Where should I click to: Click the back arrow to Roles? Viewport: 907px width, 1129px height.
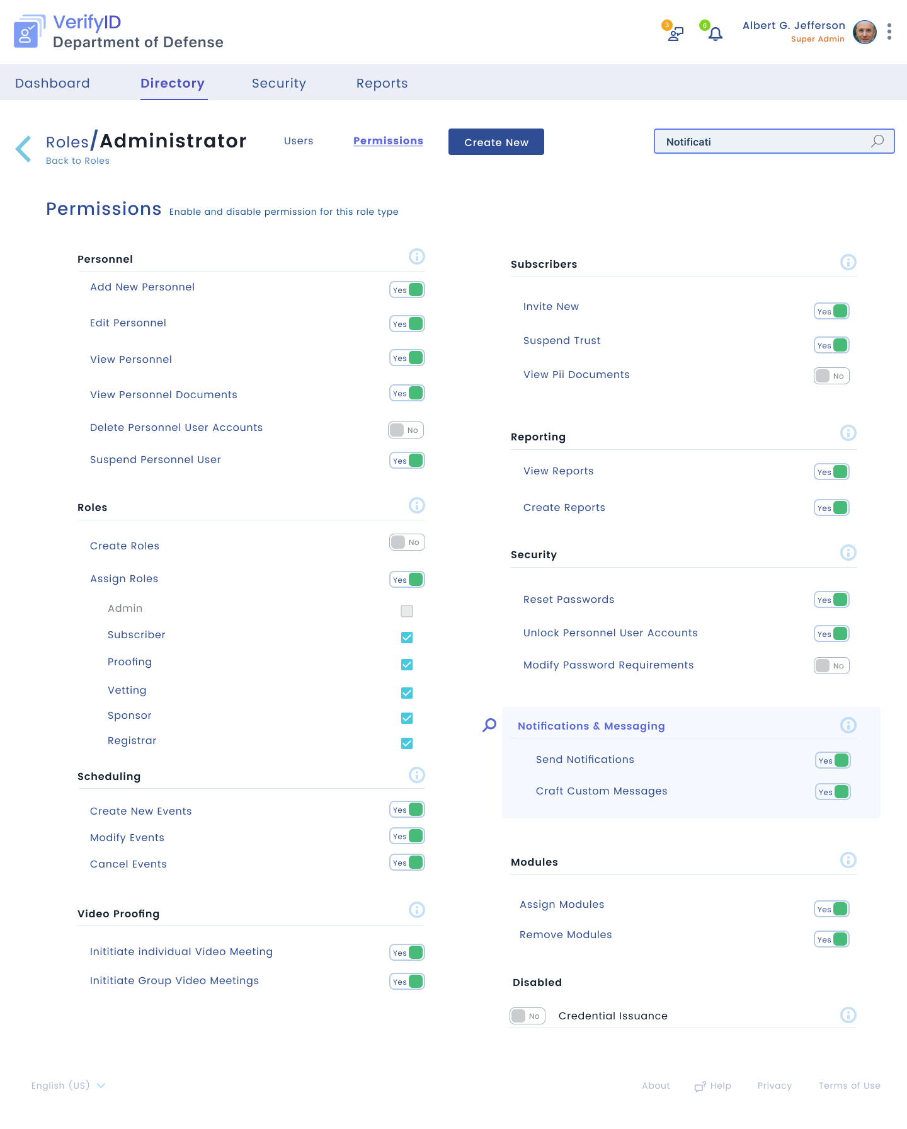(x=23, y=149)
